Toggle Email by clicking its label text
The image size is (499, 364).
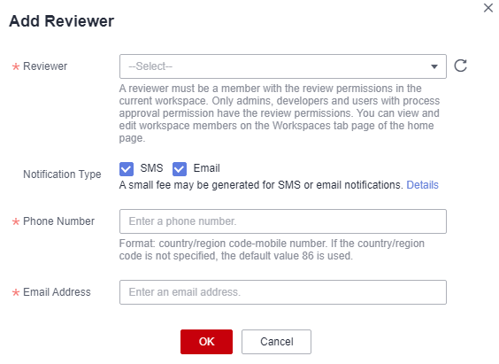tap(206, 168)
